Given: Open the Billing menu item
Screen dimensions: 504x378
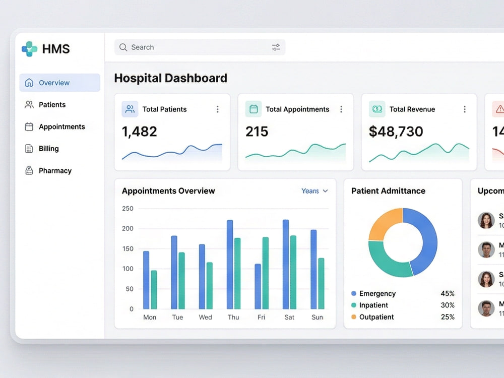Looking at the screenshot, I should coord(60,149).
